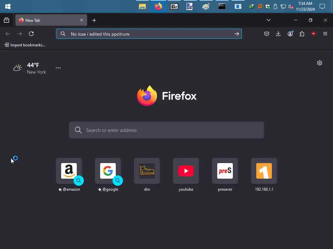333x249 pixels.
Task: Open the uBlock Origin extension icon
Action: point(313,34)
